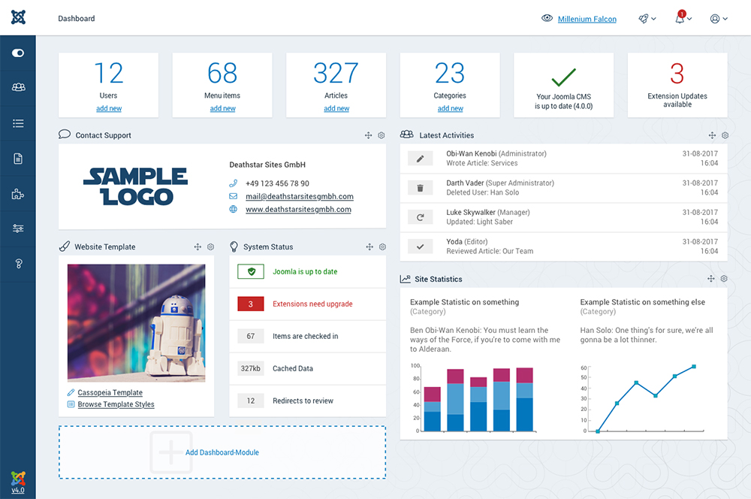Click move handle of Latest Activities module
The width and height of the screenshot is (751, 499).
pos(712,135)
